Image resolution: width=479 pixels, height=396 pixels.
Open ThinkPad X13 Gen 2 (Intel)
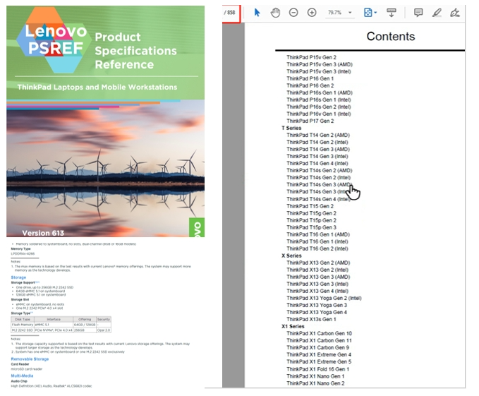click(x=317, y=270)
